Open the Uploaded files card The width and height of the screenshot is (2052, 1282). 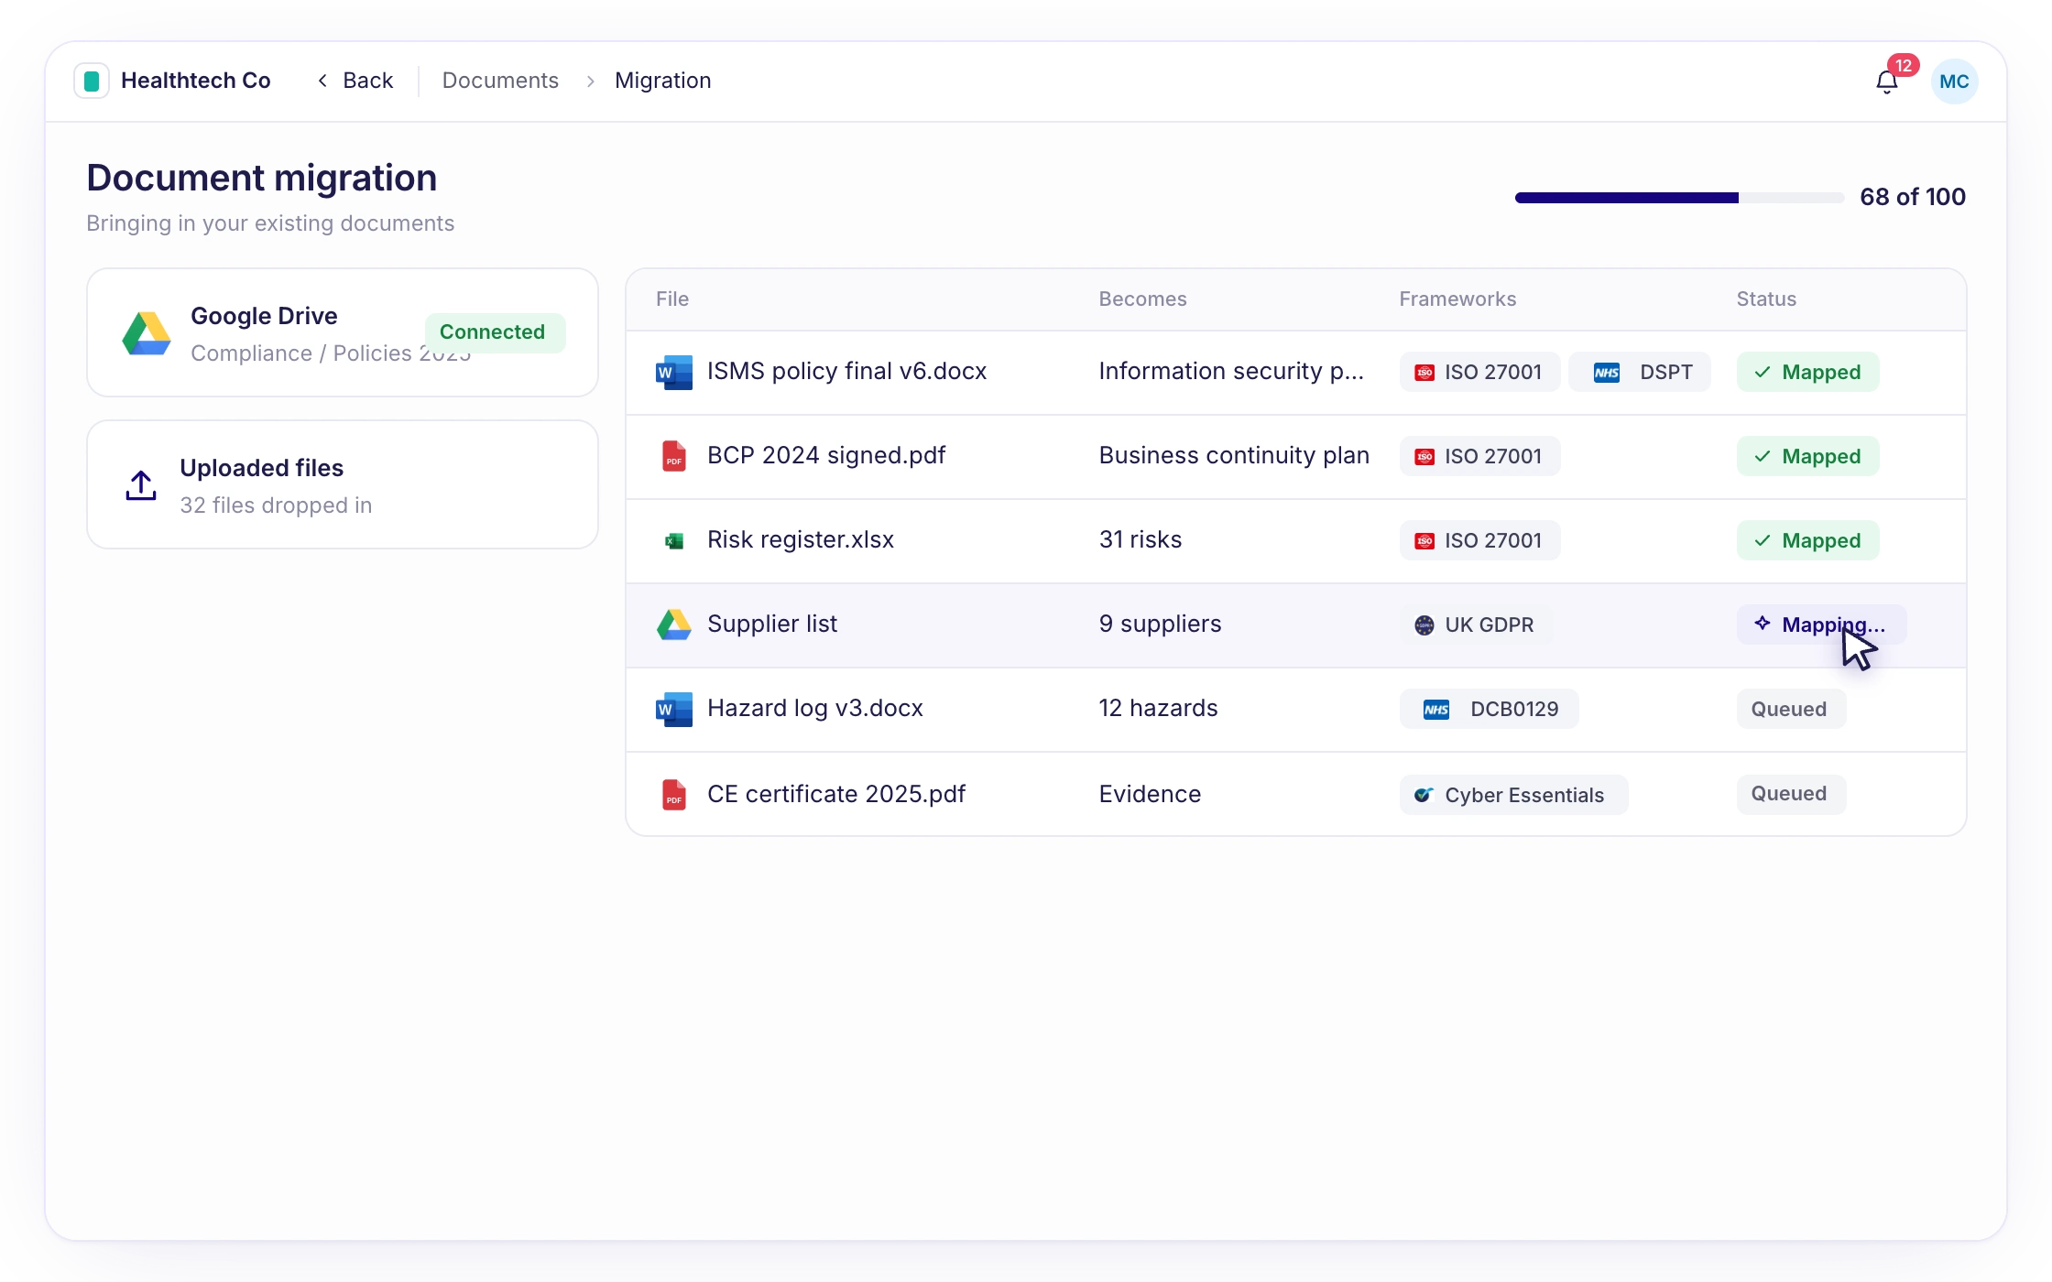(x=343, y=484)
